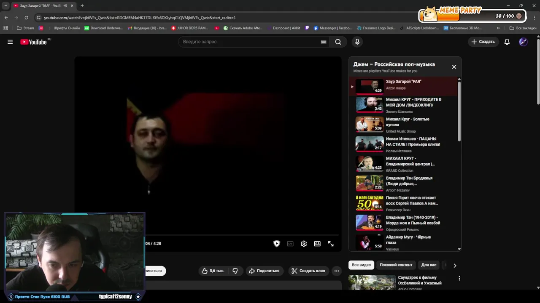540x303 pixels.
Task: Go back in browser
Action: coord(6,18)
